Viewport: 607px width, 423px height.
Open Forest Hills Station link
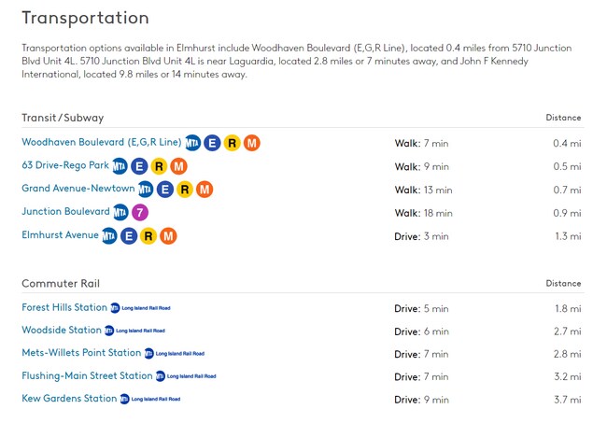click(x=64, y=307)
